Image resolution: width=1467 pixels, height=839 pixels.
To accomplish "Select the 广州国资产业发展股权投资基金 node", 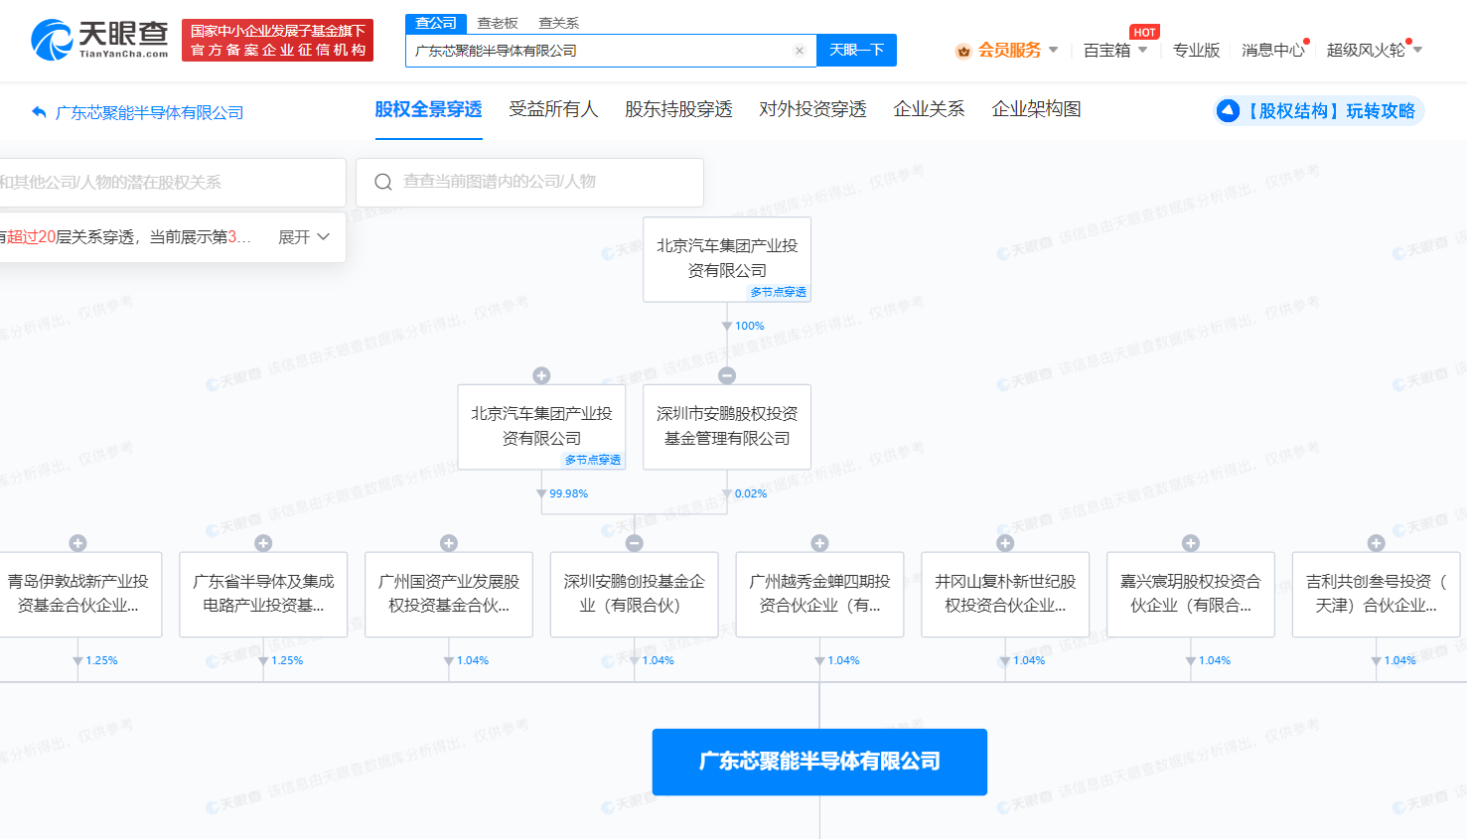I will [449, 594].
